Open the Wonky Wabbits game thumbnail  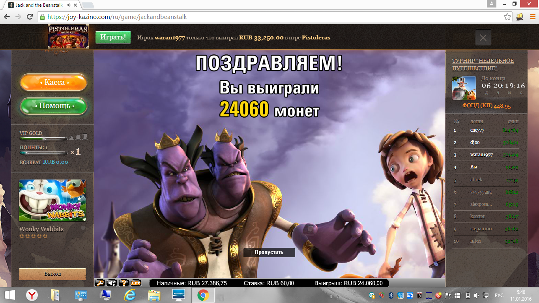[x=52, y=200]
